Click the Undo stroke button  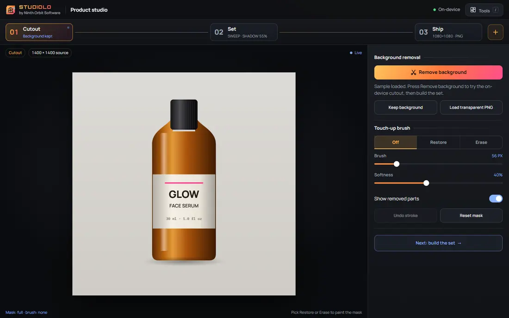[405, 215]
